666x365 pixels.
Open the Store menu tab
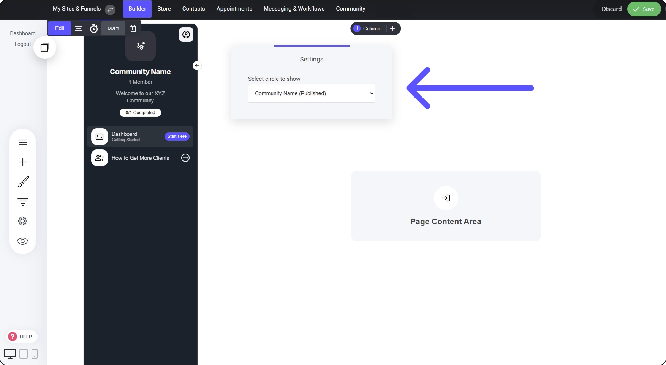pos(164,9)
